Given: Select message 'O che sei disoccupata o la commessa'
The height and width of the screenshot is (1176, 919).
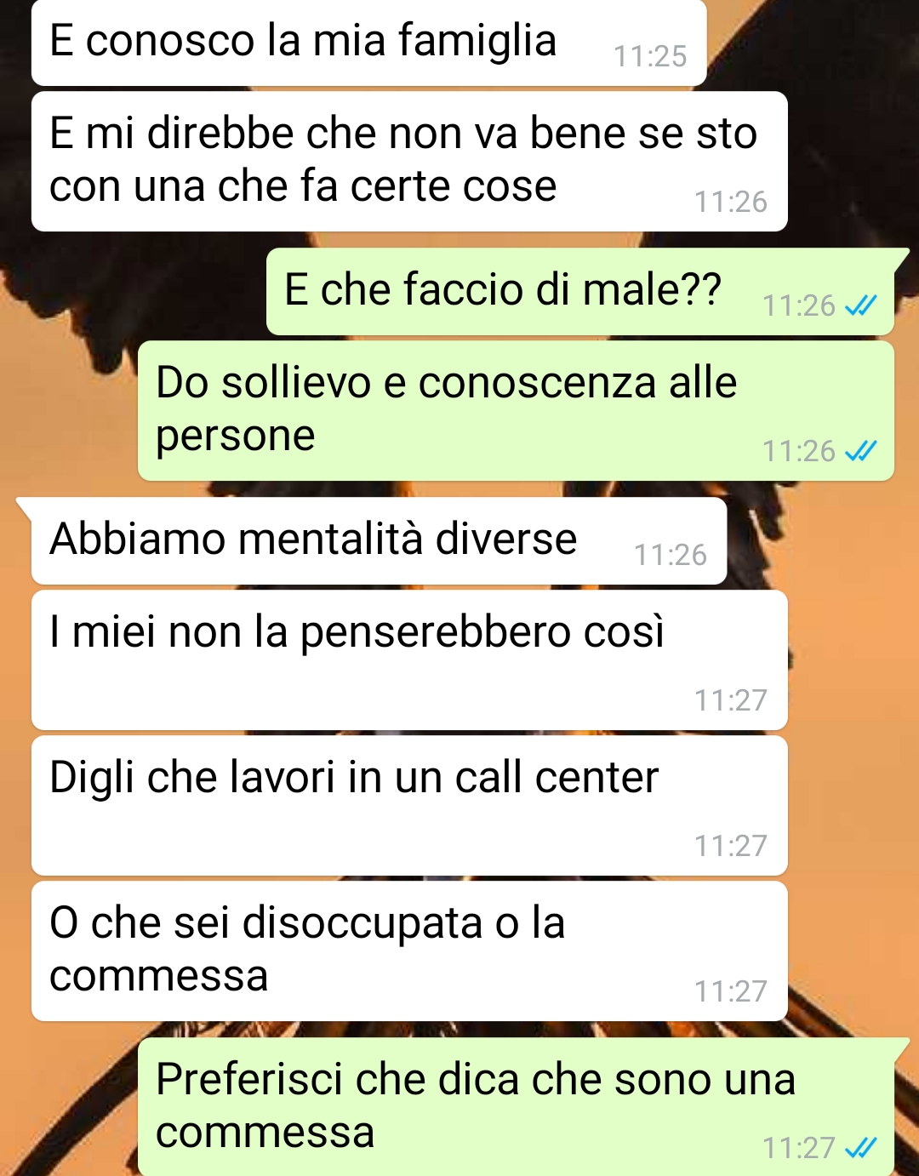Looking at the screenshot, I should pos(409,951).
